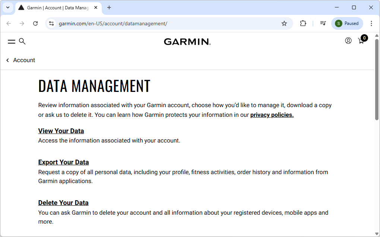Select the Garmin Data Management browser tab
This screenshot has width=380, height=237.
56,7
